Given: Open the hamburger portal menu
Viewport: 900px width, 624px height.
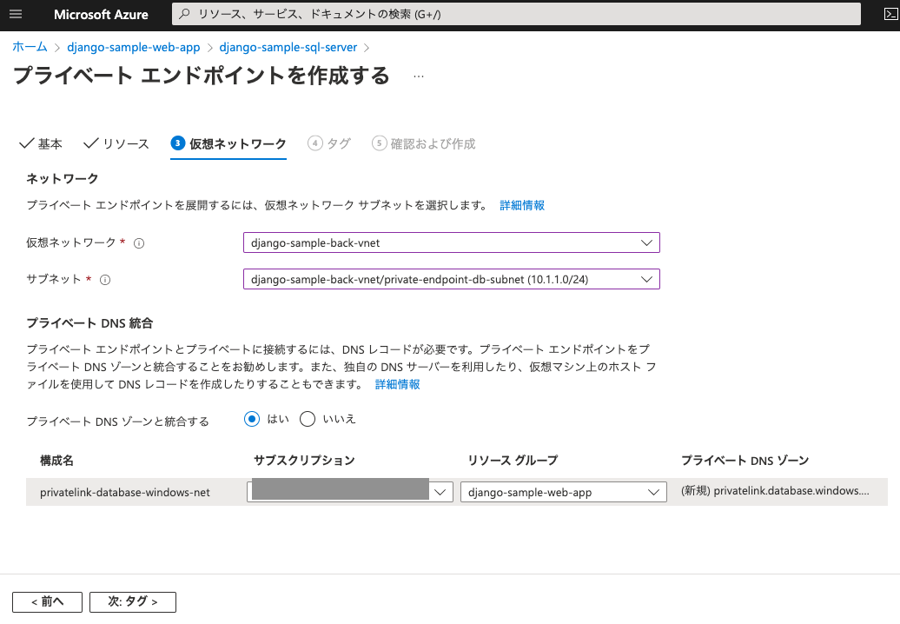Looking at the screenshot, I should pyautogui.click(x=16, y=14).
